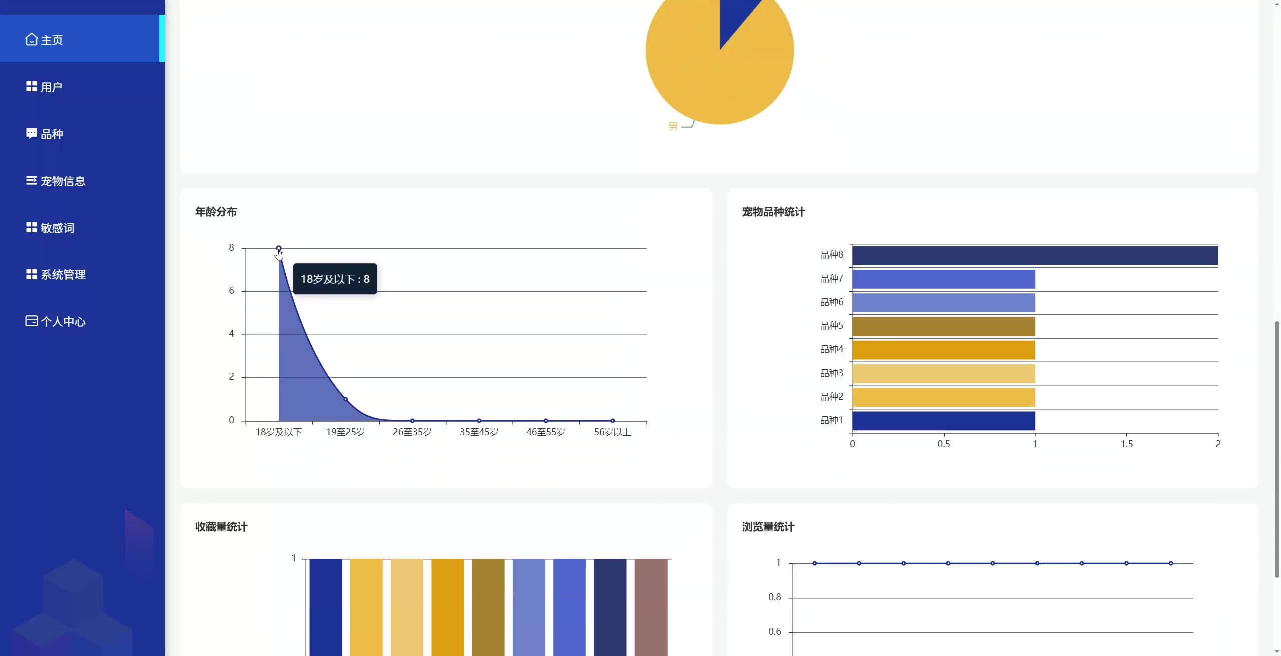
Task: Open the 用户 menu item
Action: coord(52,87)
